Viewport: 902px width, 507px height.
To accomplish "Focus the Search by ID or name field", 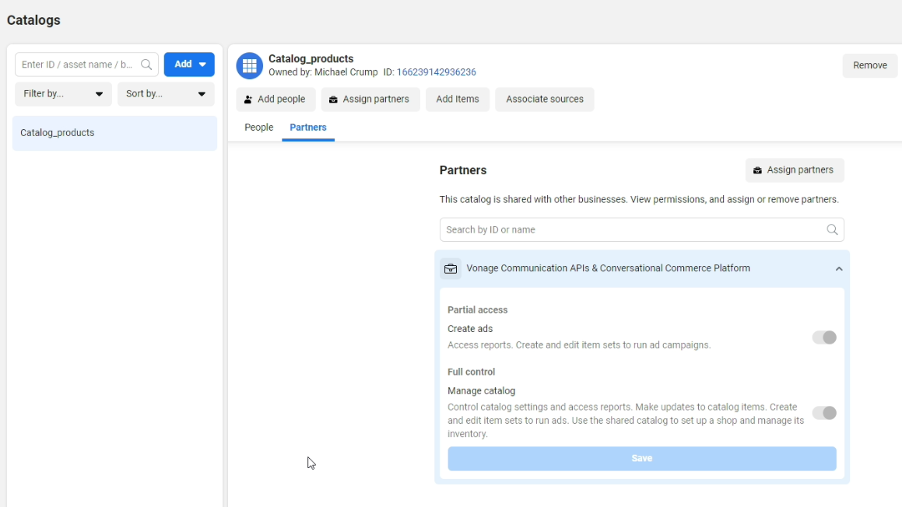I will 642,229.
